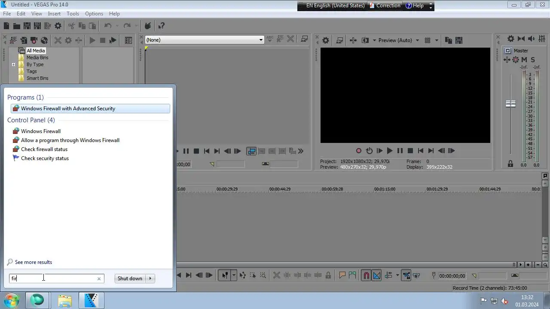Click See more results
This screenshot has width=550, height=309.
click(x=33, y=262)
